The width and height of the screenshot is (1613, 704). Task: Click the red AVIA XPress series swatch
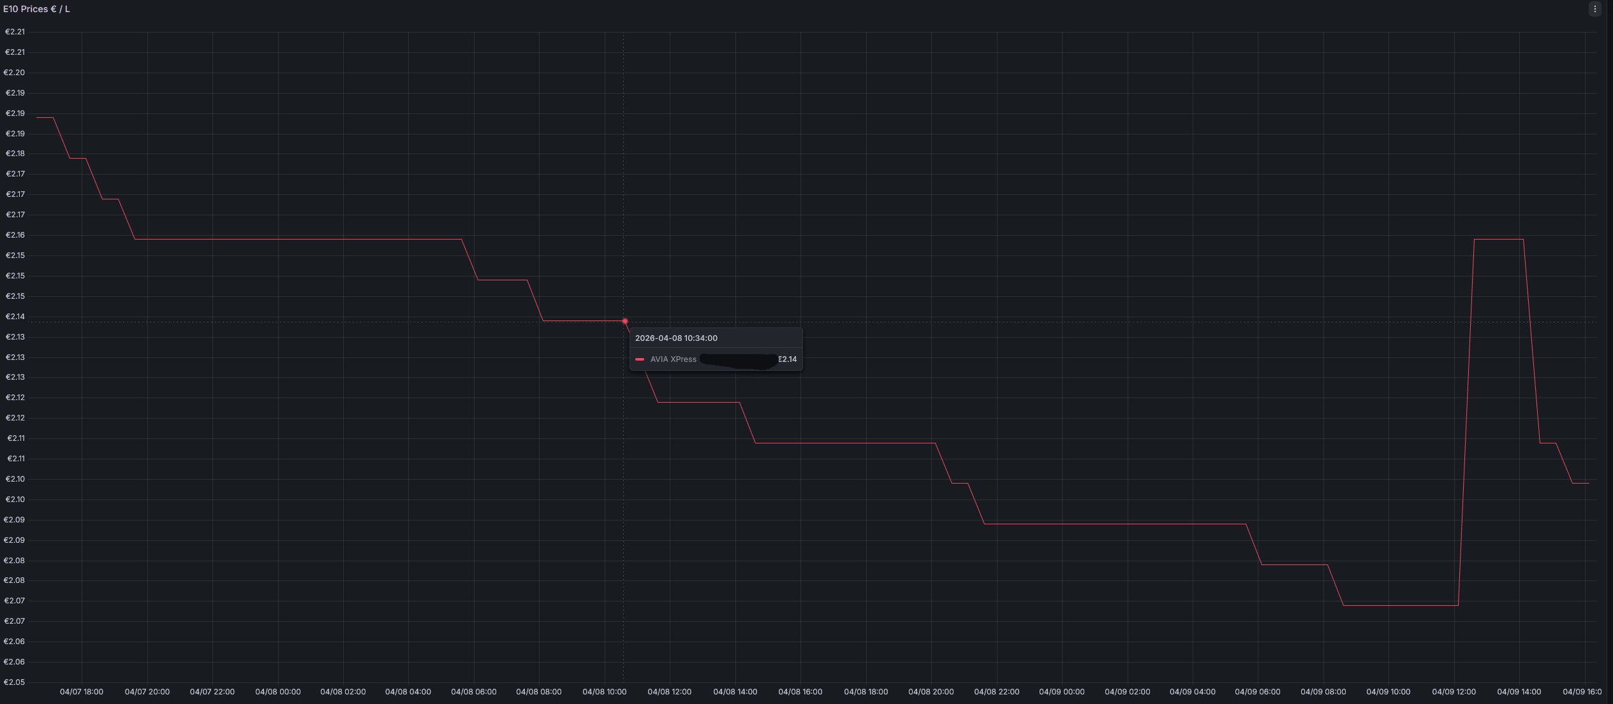[640, 359]
